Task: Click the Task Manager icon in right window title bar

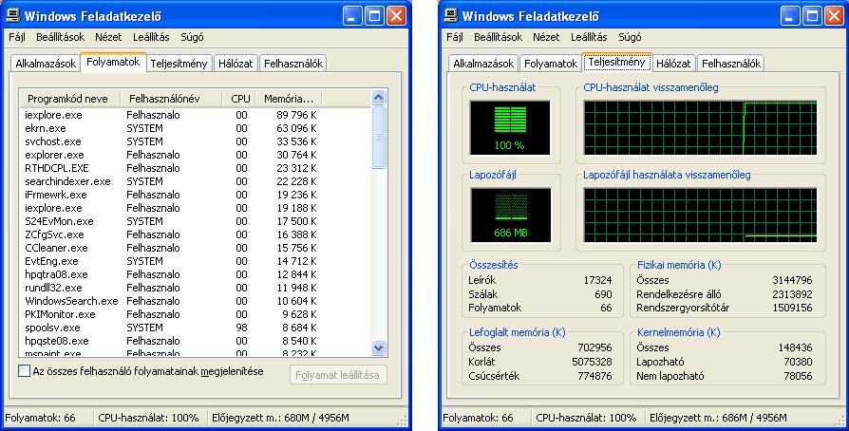Action: tap(450, 15)
